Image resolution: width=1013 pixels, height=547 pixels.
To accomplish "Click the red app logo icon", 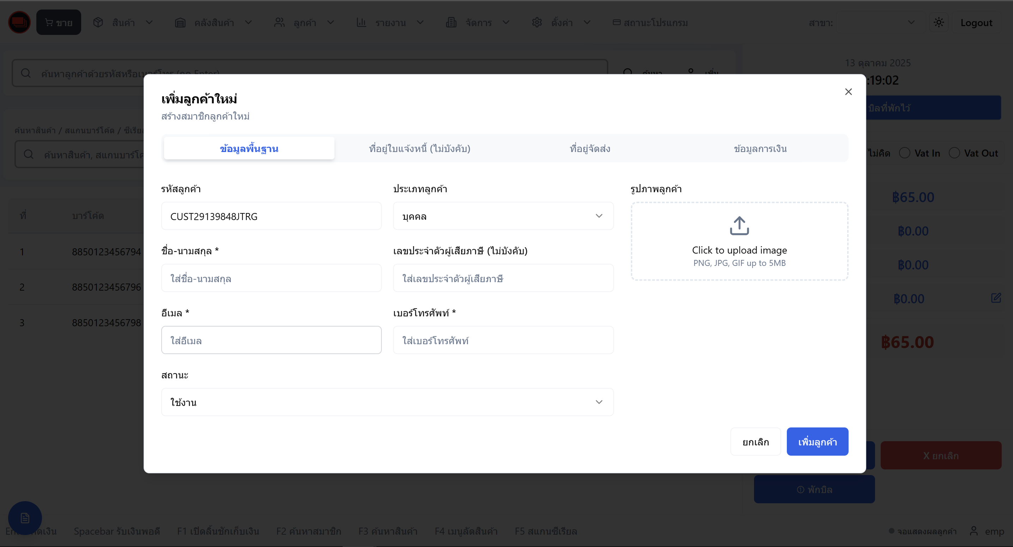I will (x=19, y=23).
